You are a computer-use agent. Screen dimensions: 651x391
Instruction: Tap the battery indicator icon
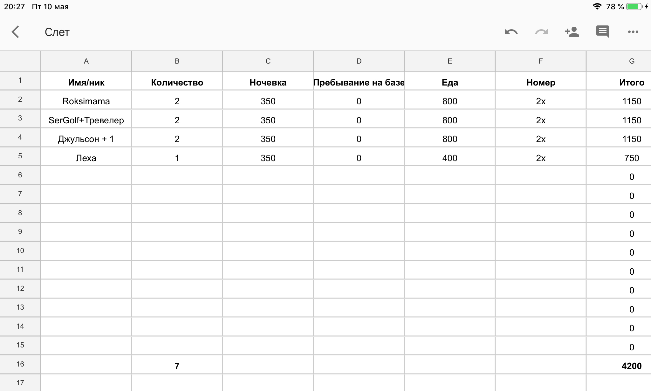tap(634, 7)
